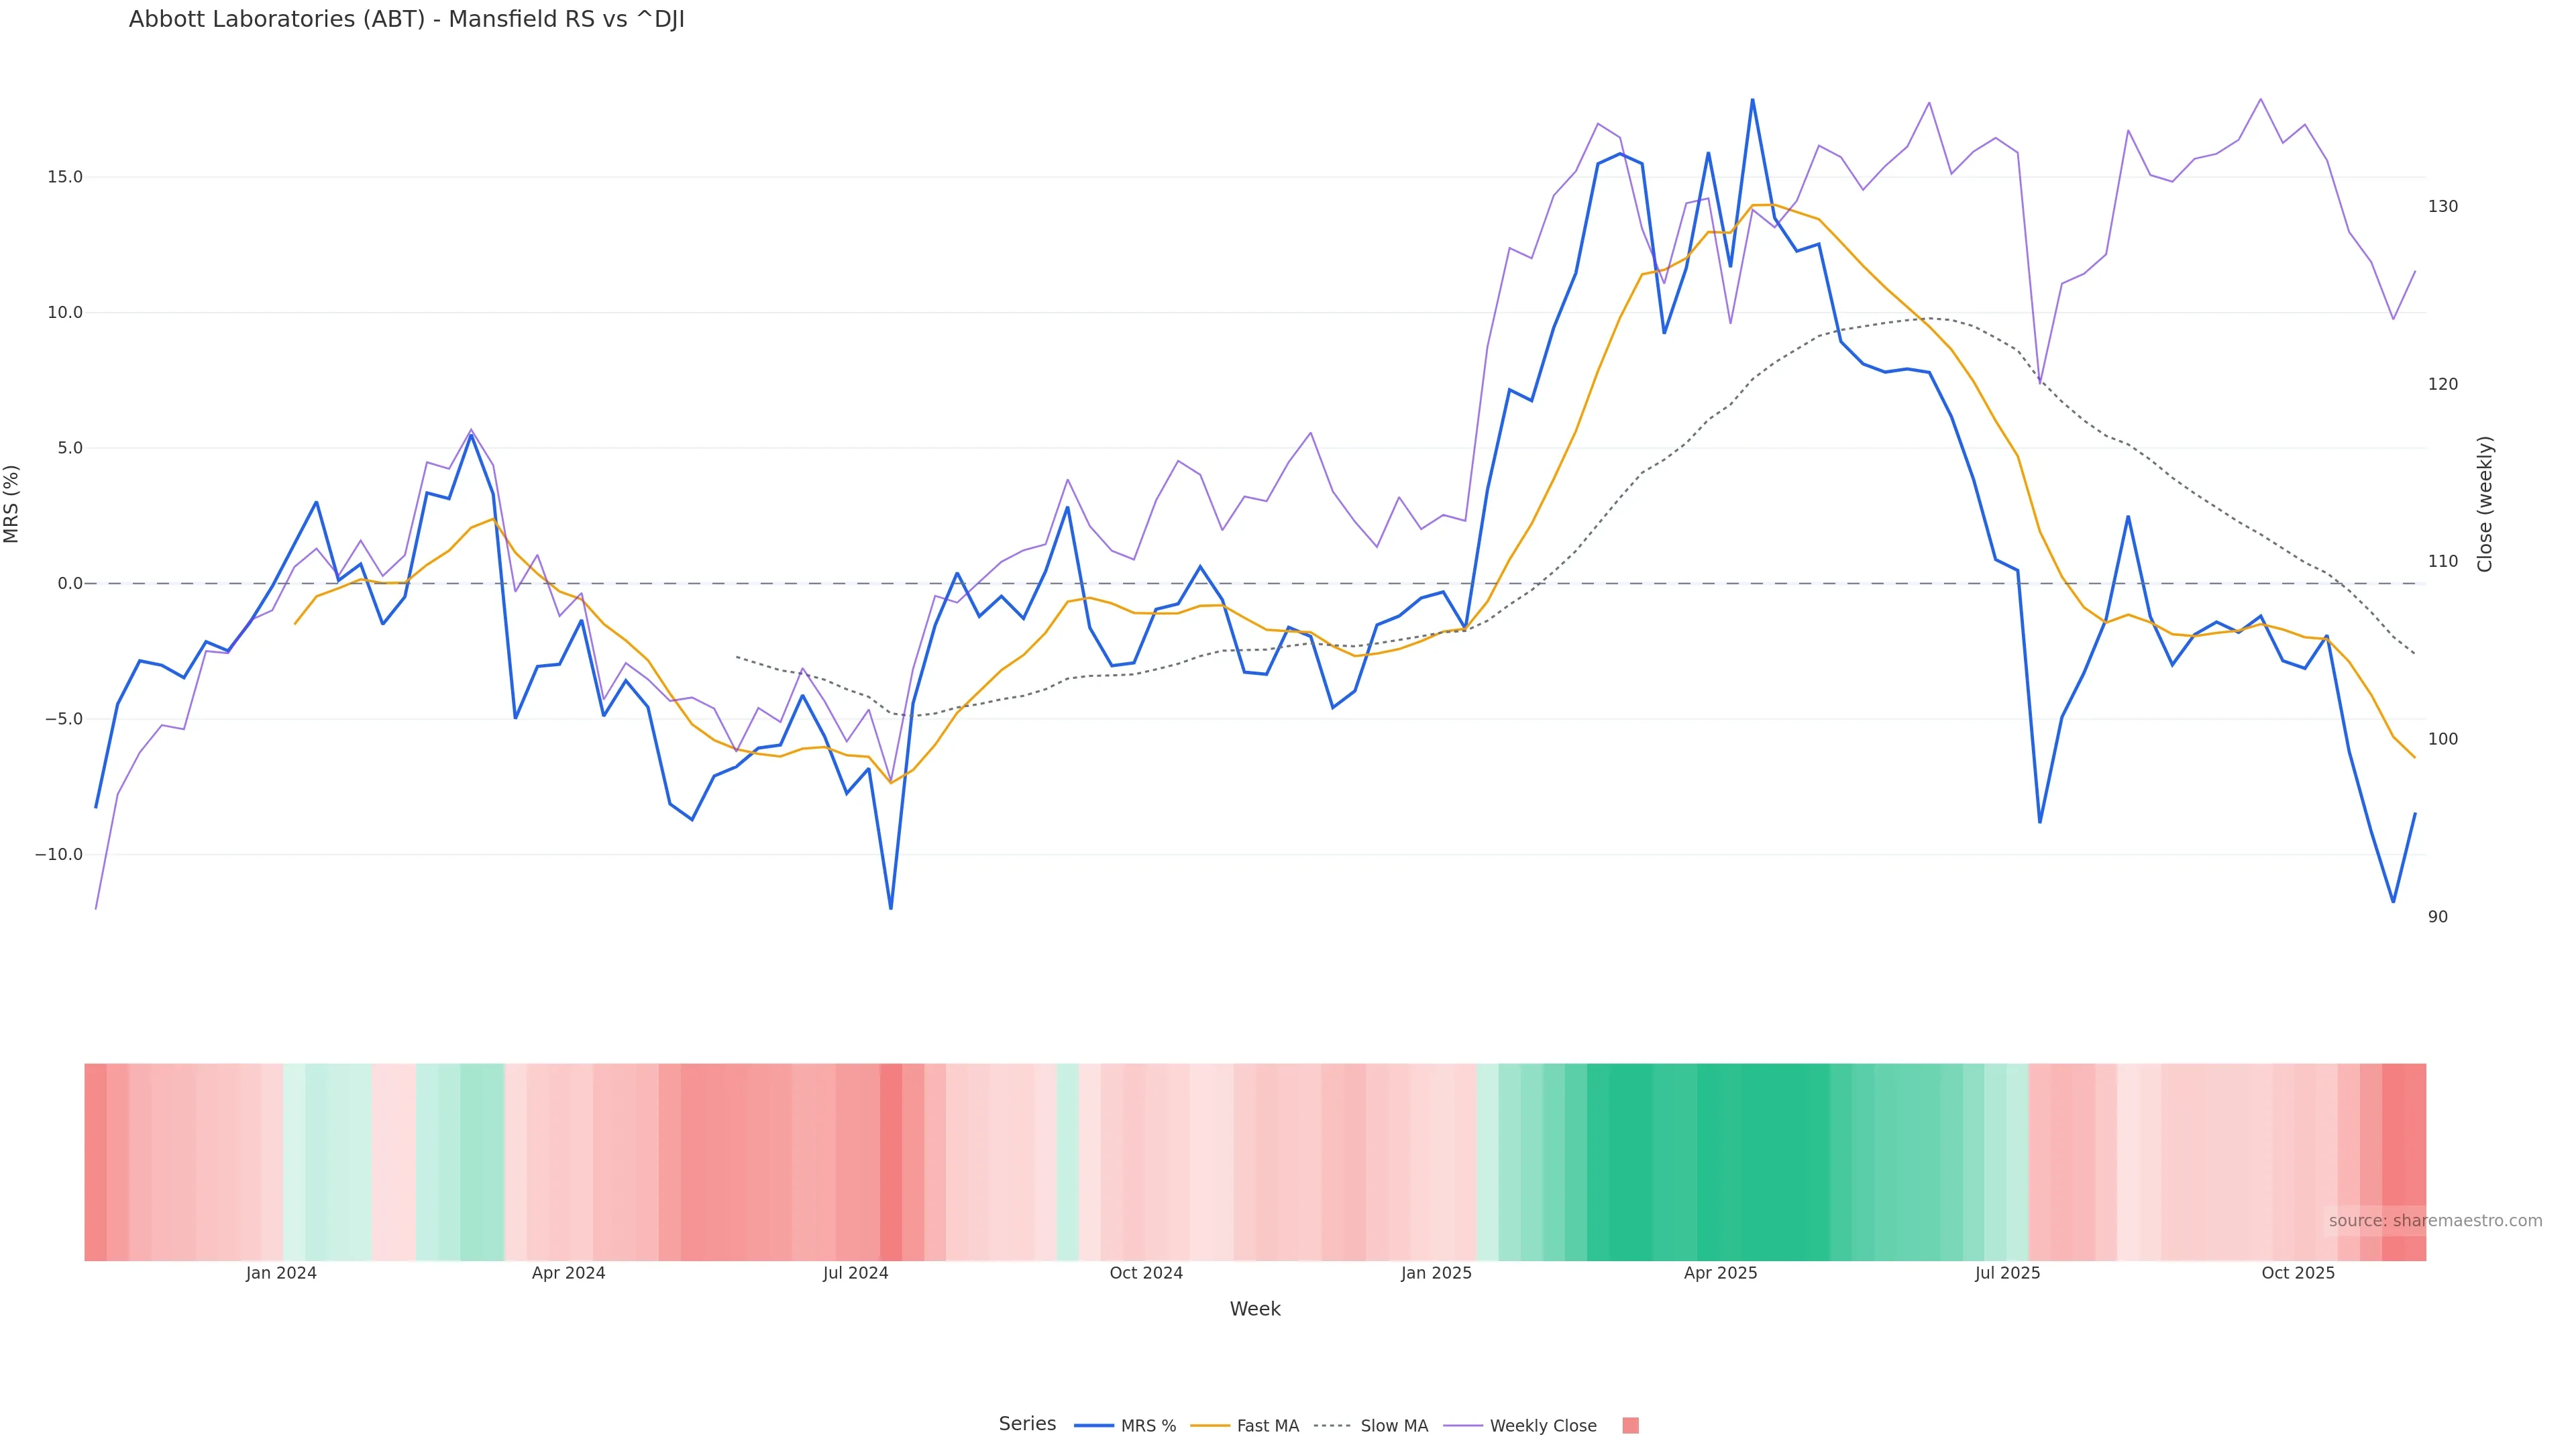Viewport: 2576px width, 1449px height.
Task: Click the orange Fast MA legend line icon
Action: point(1209,1426)
